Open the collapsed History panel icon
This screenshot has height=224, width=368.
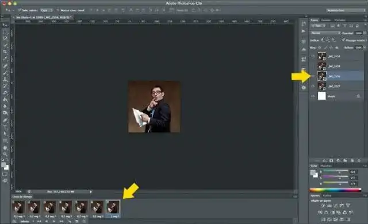click(x=304, y=23)
